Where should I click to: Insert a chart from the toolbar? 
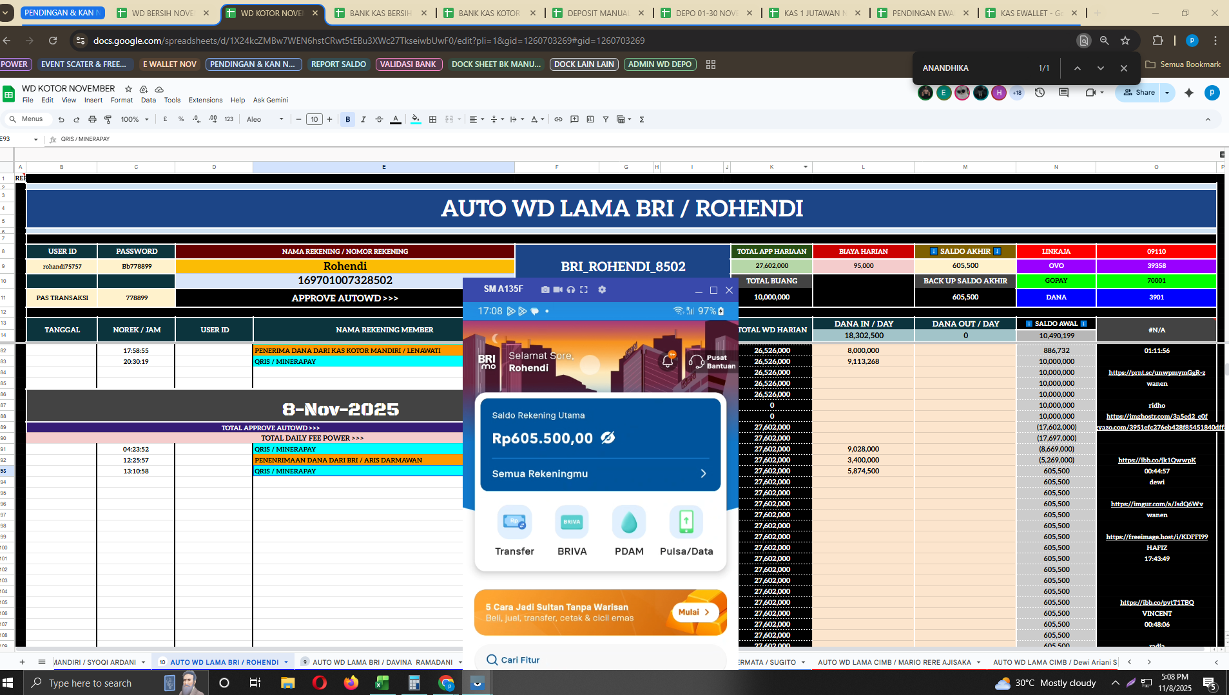click(590, 119)
